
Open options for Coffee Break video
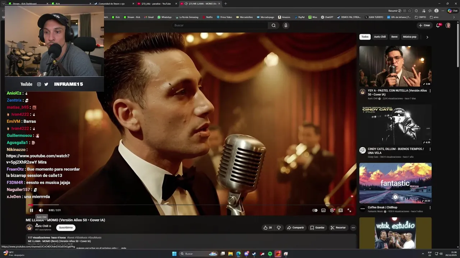pyautogui.click(x=430, y=207)
